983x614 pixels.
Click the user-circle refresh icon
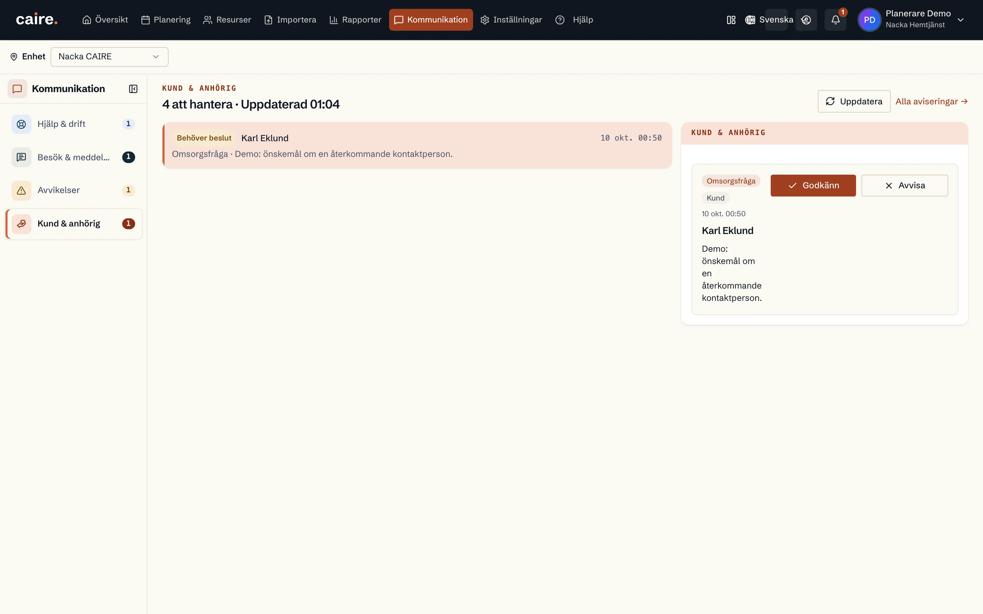click(x=806, y=20)
